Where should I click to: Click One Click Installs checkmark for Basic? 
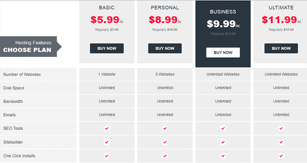click(x=107, y=156)
